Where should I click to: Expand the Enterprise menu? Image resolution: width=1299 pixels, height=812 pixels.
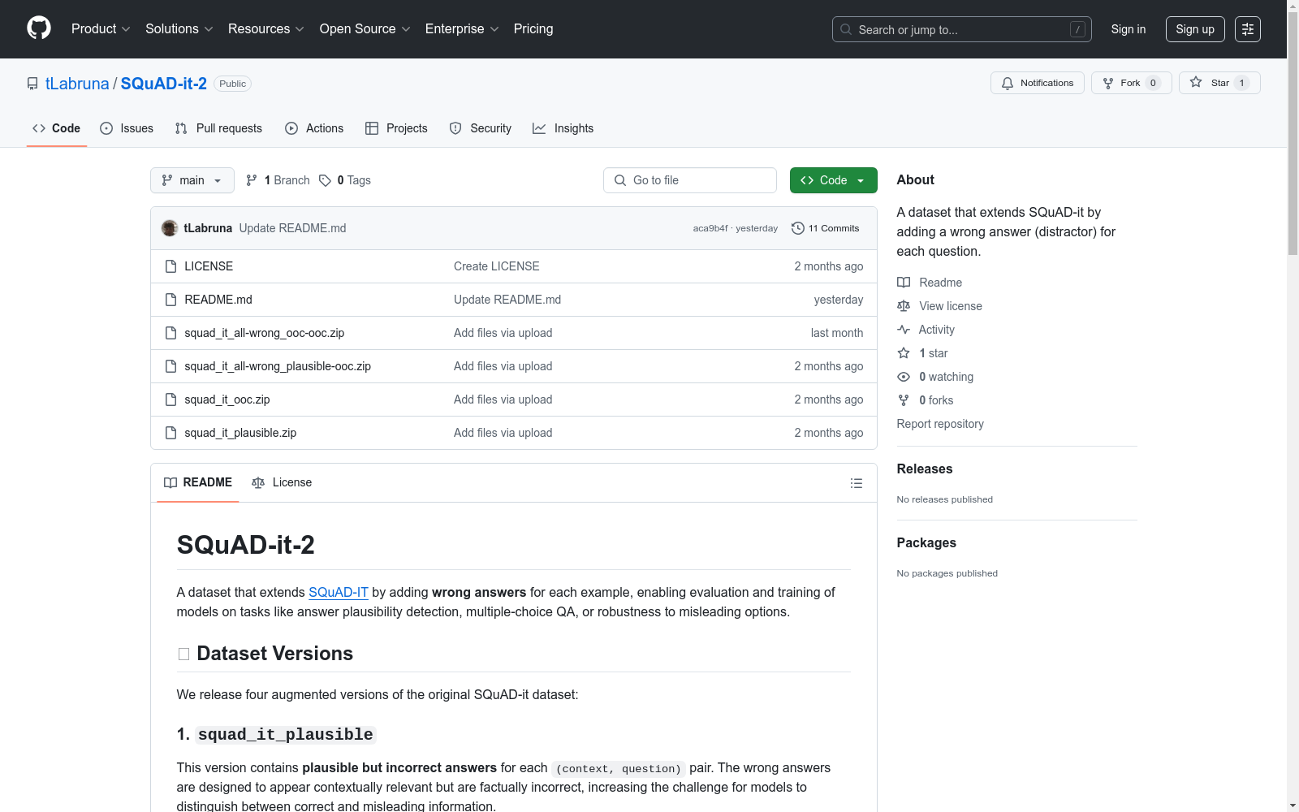click(462, 29)
